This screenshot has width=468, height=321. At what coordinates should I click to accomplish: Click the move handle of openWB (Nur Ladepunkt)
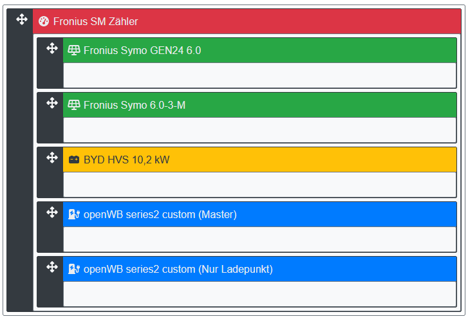tap(52, 267)
